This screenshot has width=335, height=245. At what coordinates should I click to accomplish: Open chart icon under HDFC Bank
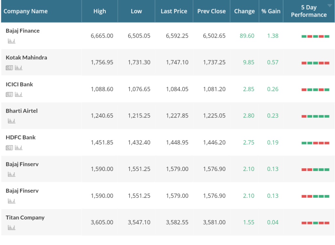point(19,147)
